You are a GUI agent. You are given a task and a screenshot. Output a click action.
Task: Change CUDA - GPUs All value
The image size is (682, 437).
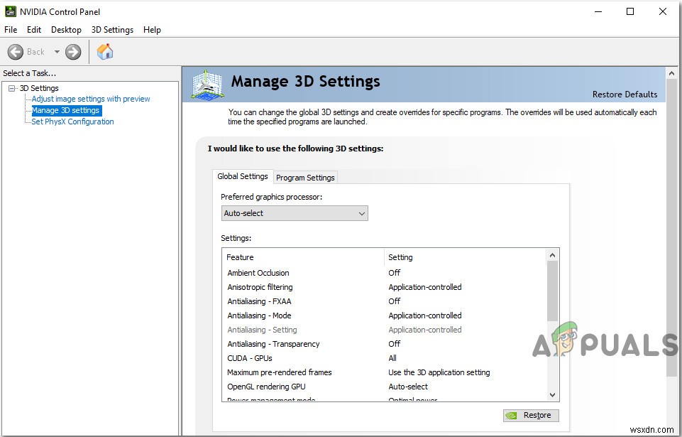[x=392, y=358]
